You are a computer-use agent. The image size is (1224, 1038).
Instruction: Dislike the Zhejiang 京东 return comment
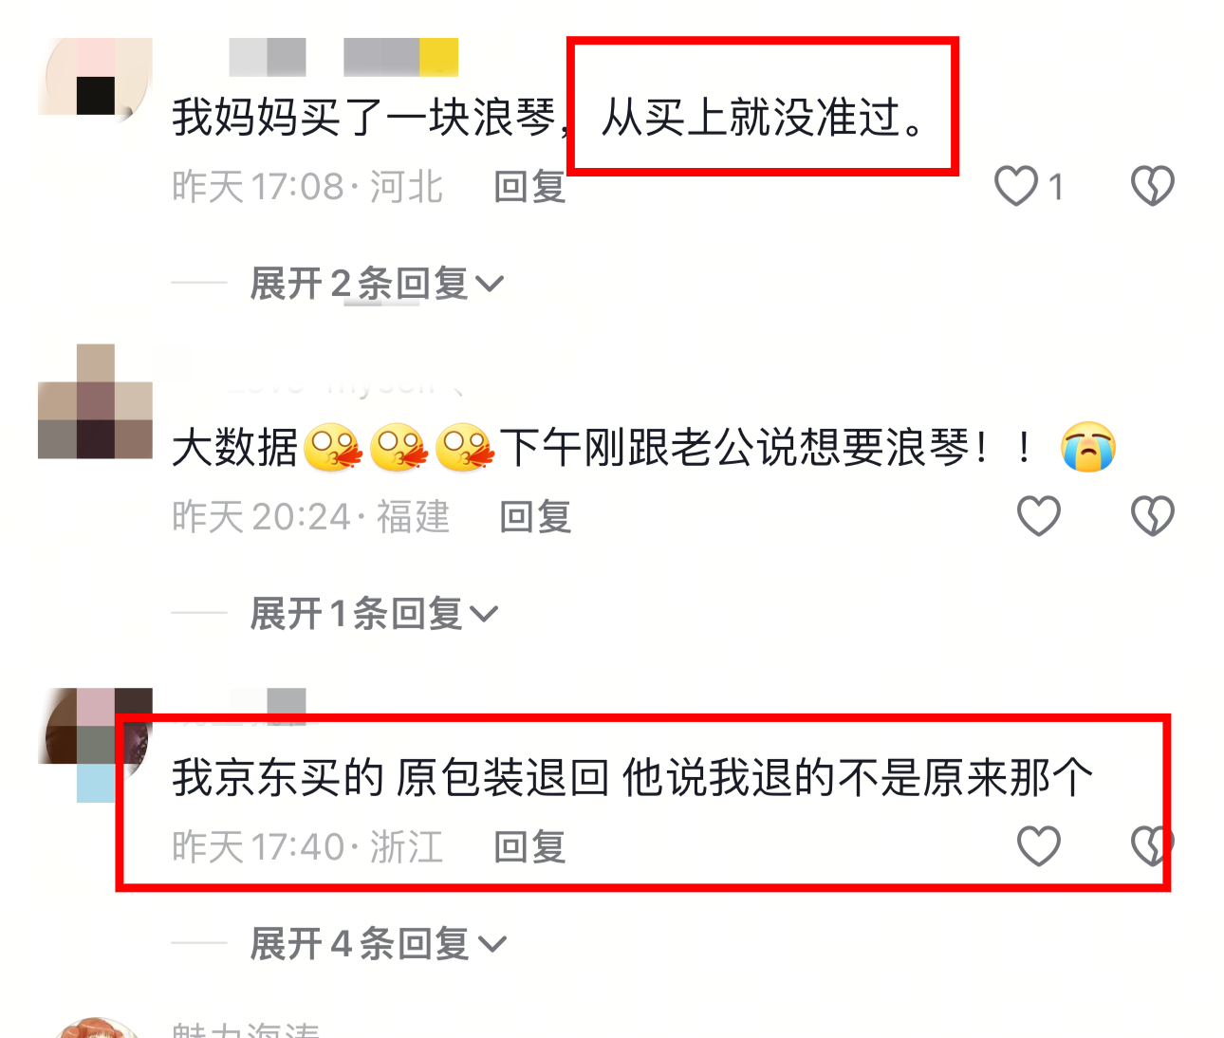tap(1152, 845)
